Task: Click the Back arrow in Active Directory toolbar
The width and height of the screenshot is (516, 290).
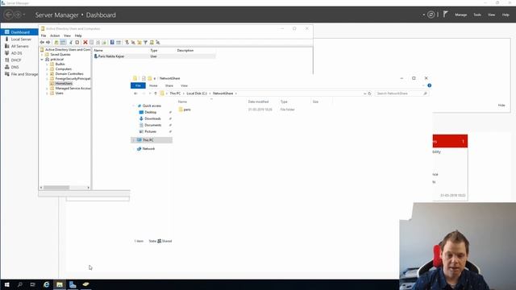Action: point(42,42)
